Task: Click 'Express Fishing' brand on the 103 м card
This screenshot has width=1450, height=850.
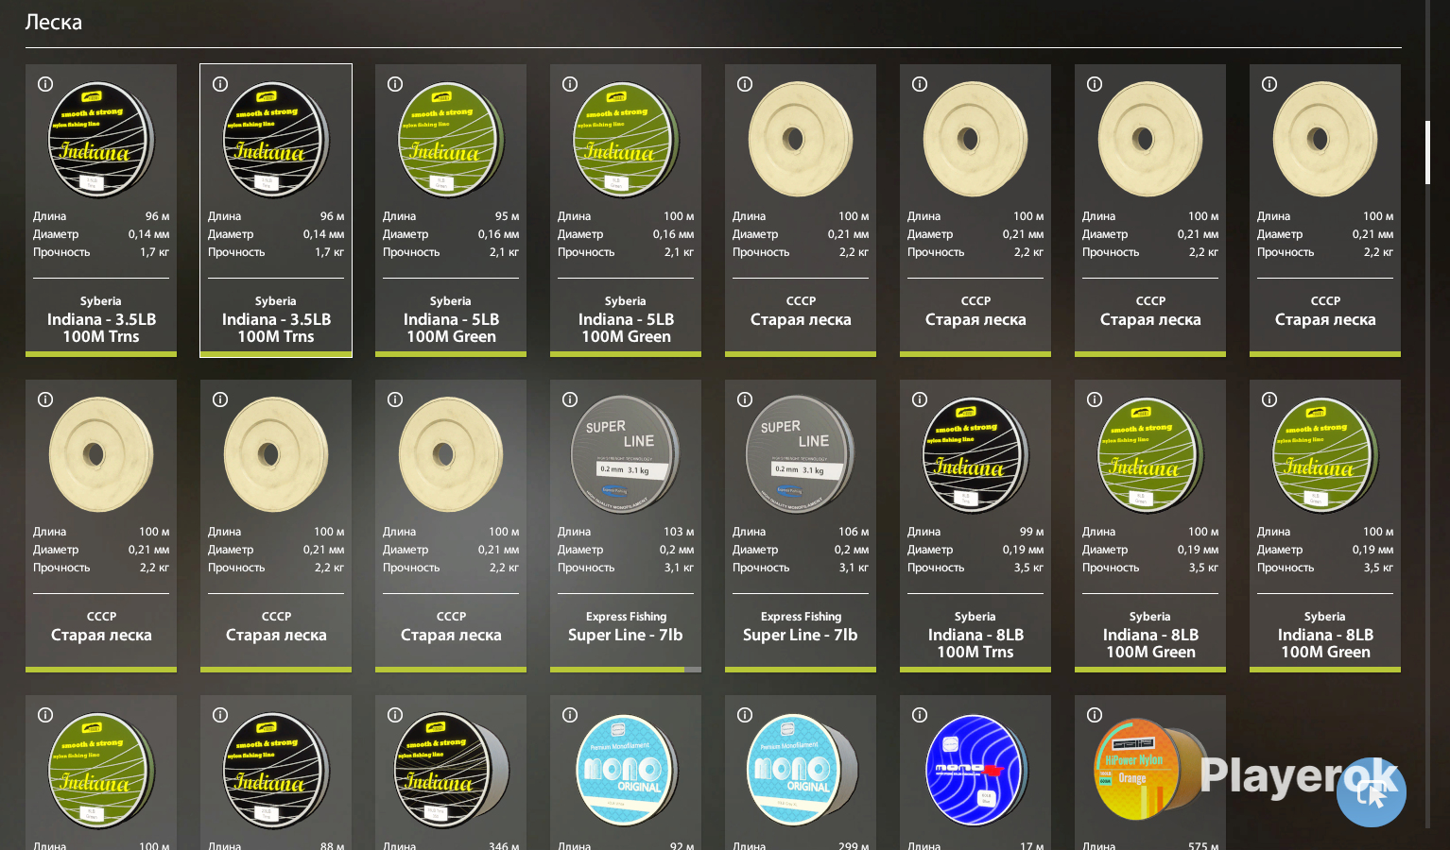Action: (626, 617)
